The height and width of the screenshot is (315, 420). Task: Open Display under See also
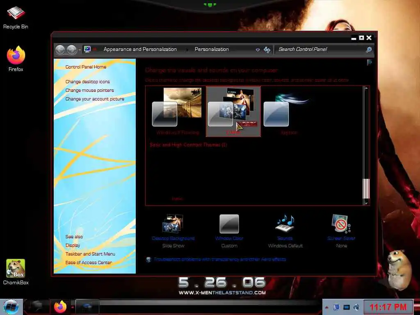tap(73, 245)
